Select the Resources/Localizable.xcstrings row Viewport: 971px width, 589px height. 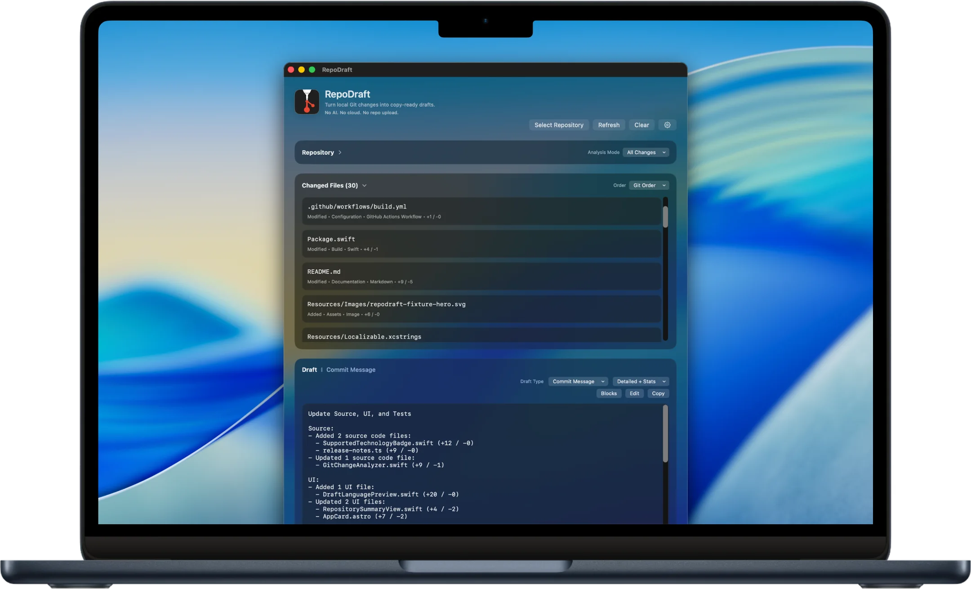pos(481,335)
